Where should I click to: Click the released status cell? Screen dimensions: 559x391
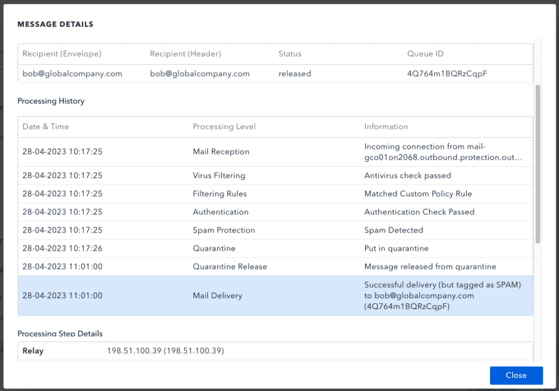[x=294, y=73]
